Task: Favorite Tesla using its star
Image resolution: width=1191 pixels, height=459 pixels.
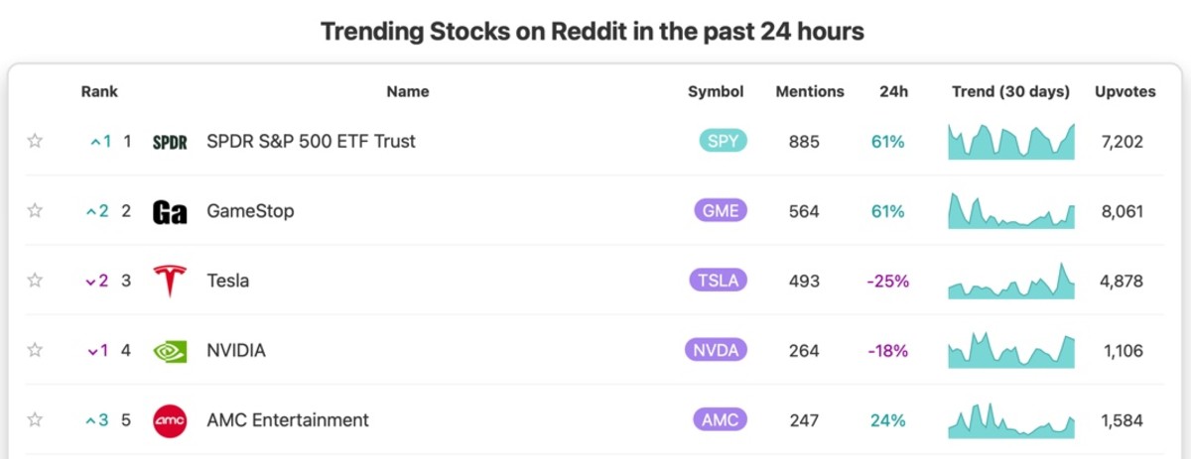Action: tap(35, 281)
